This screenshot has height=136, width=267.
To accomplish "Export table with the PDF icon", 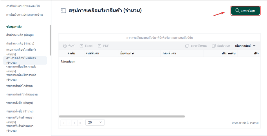I will click(100, 46).
